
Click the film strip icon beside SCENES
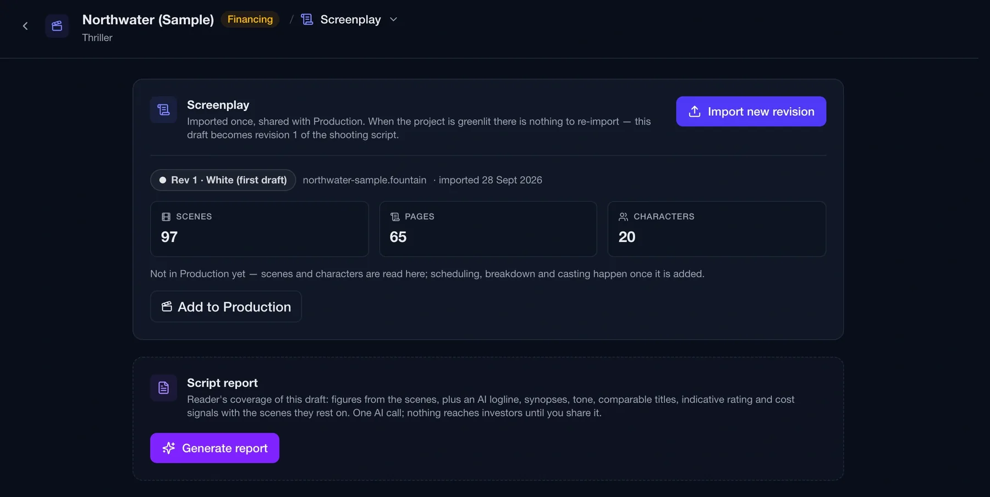click(x=166, y=217)
